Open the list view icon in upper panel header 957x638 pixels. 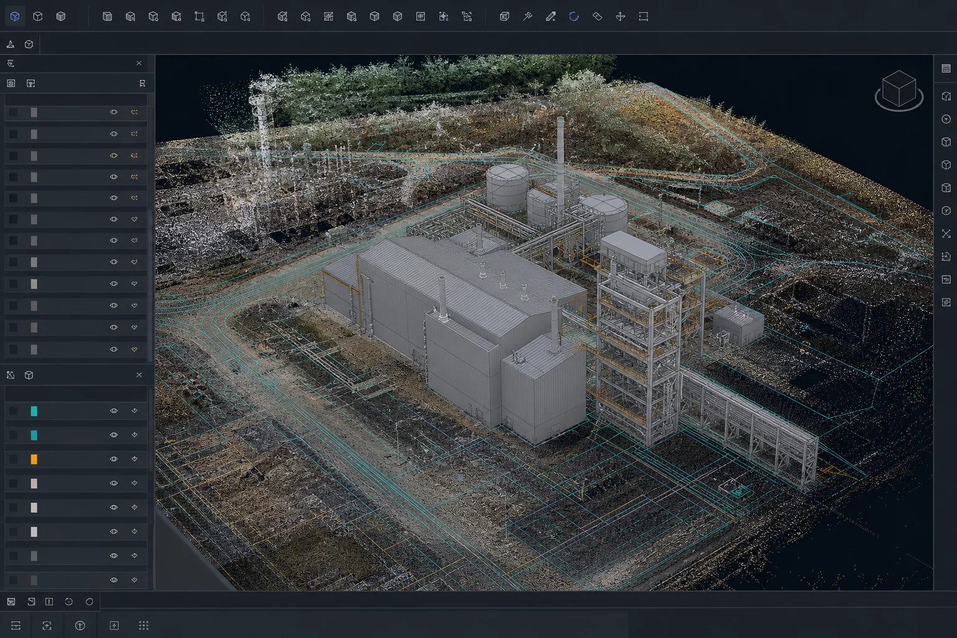(x=11, y=83)
